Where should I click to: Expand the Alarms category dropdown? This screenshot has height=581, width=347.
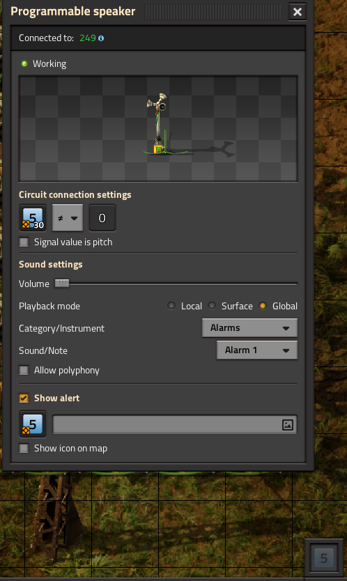pyautogui.click(x=249, y=328)
